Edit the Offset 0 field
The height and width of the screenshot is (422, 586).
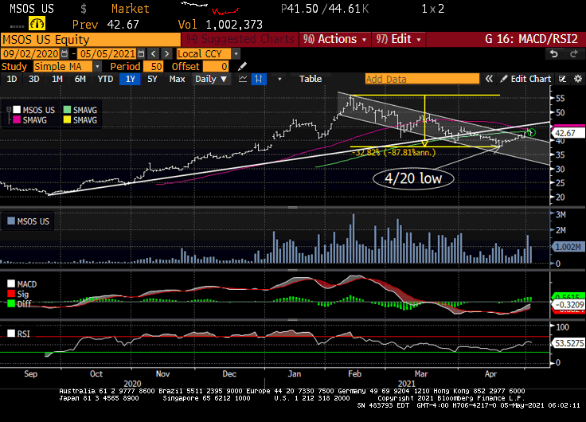tap(216, 67)
